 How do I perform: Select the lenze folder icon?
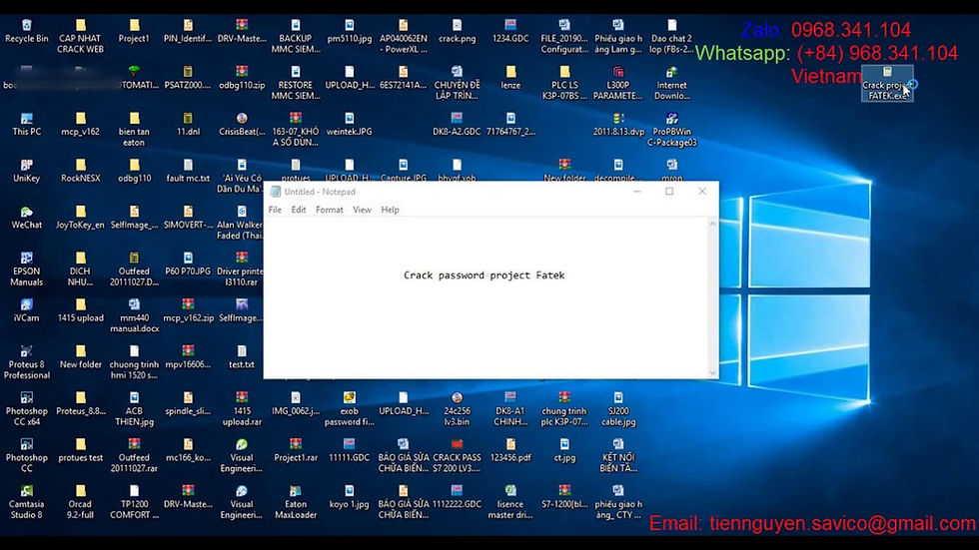pyautogui.click(x=510, y=78)
